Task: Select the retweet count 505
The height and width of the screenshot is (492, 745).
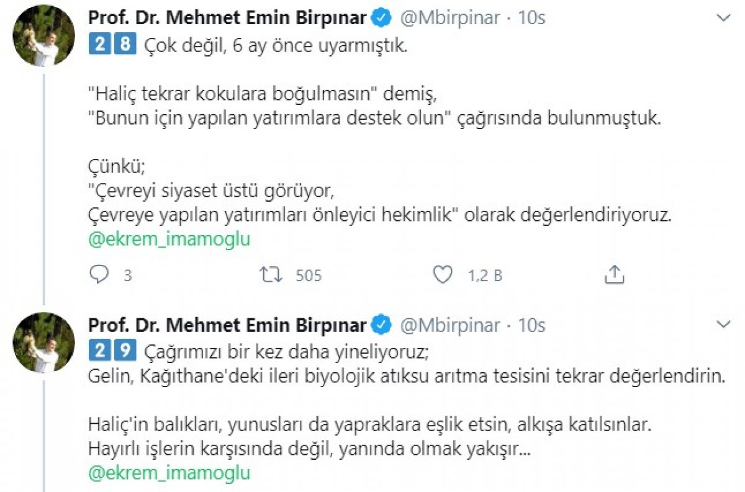Action: point(309,275)
